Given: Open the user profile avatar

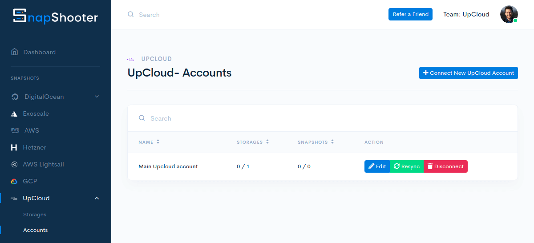Looking at the screenshot, I should [509, 14].
